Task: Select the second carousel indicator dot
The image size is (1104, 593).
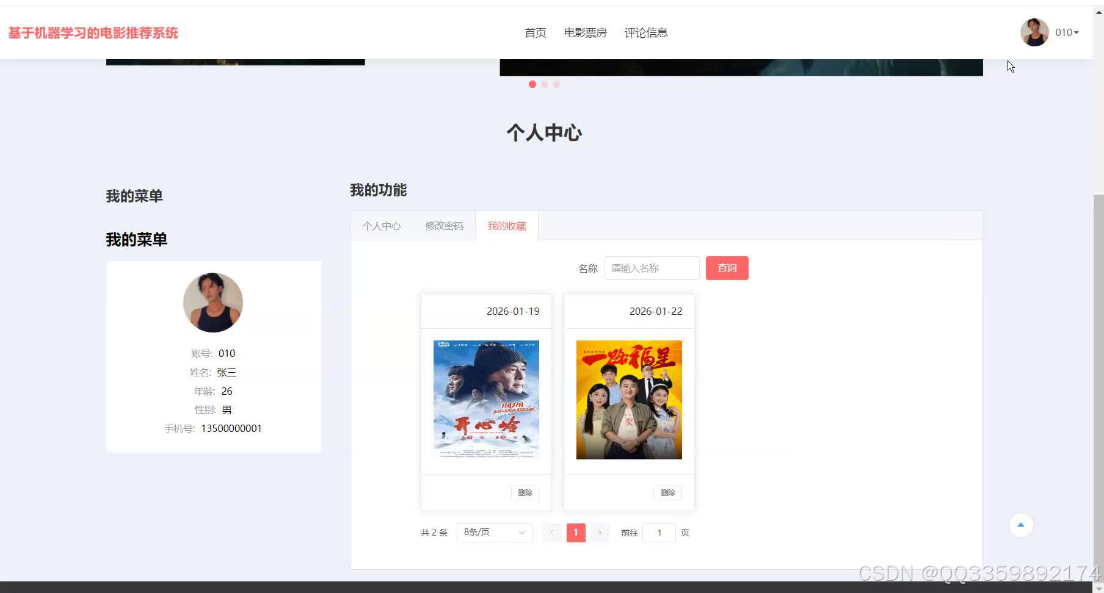Action: 544,84
